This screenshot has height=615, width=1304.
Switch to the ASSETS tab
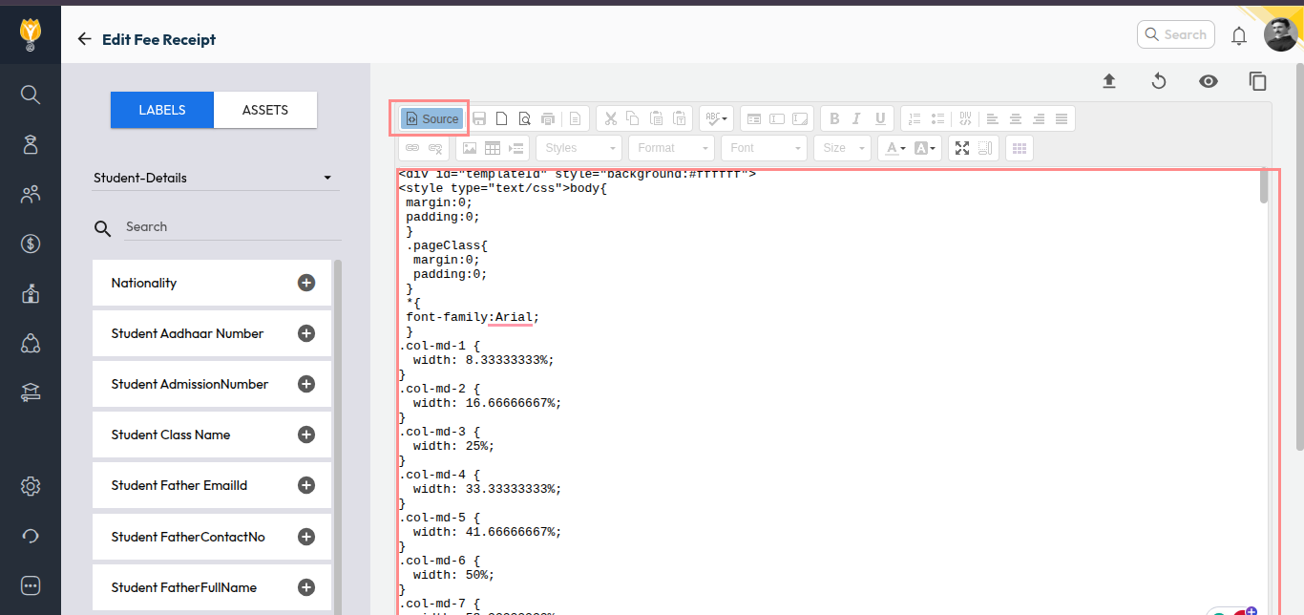click(x=265, y=110)
